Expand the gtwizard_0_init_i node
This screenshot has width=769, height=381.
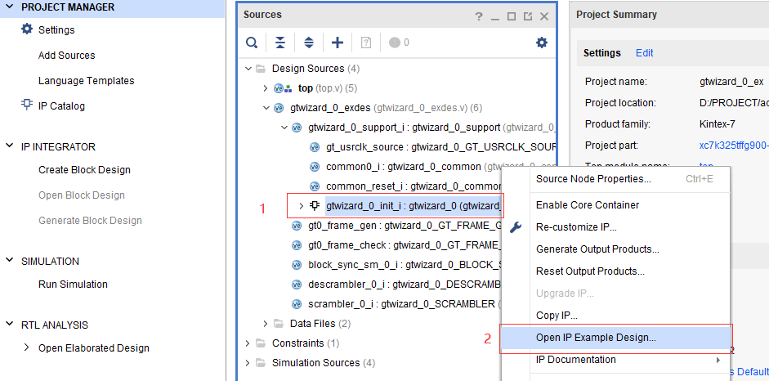tap(301, 206)
